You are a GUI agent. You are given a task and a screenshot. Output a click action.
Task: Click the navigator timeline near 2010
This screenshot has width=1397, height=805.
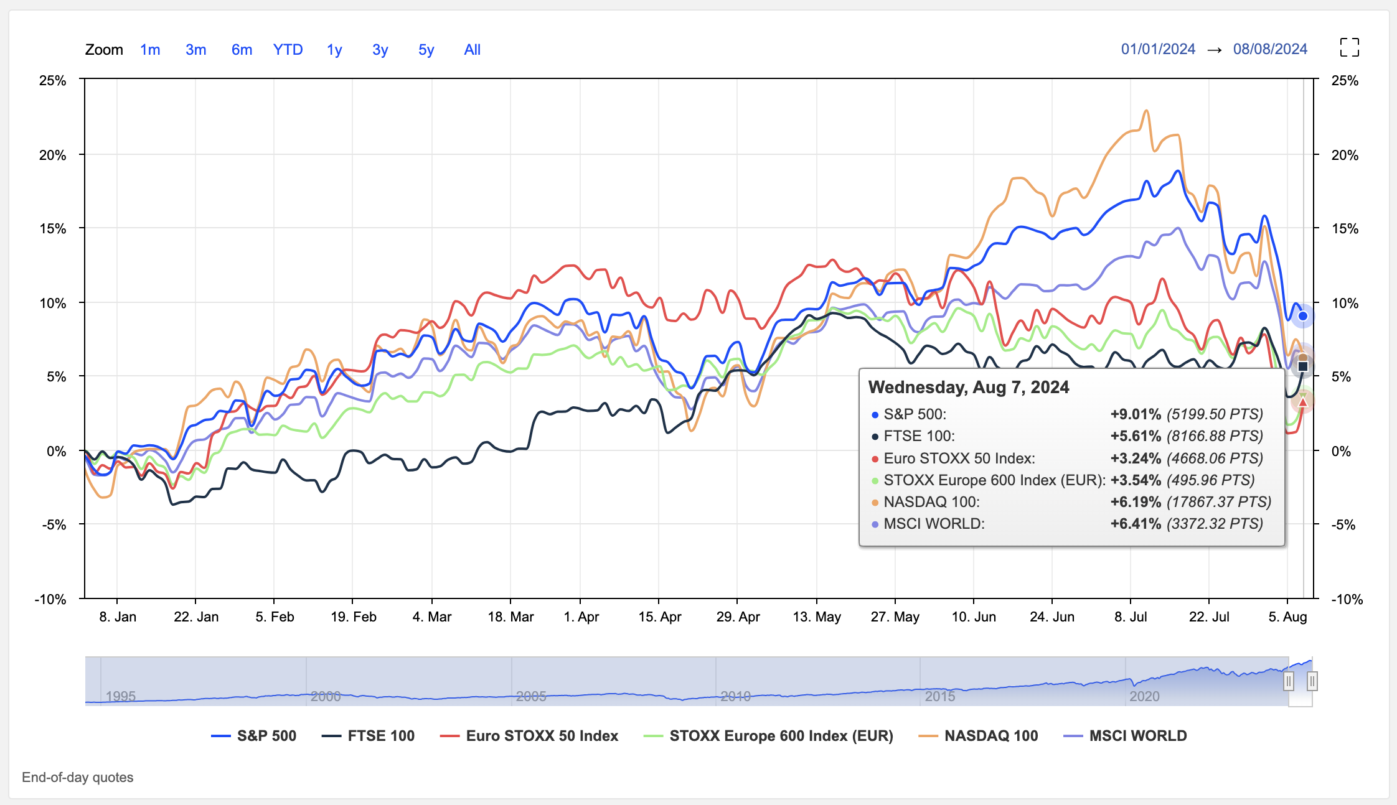point(735,696)
